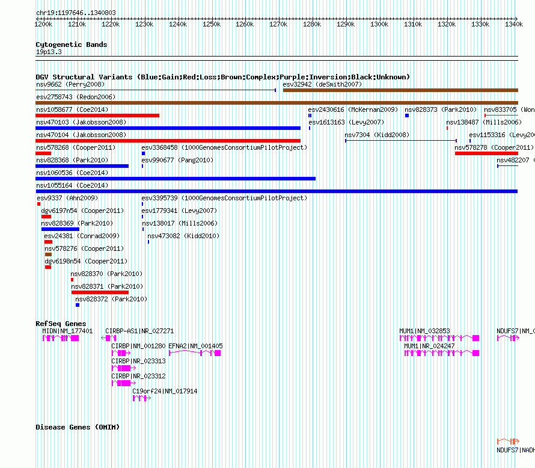Open the esv1153316 variant label
The width and height of the screenshot is (535, 468).
coord(502,135)
